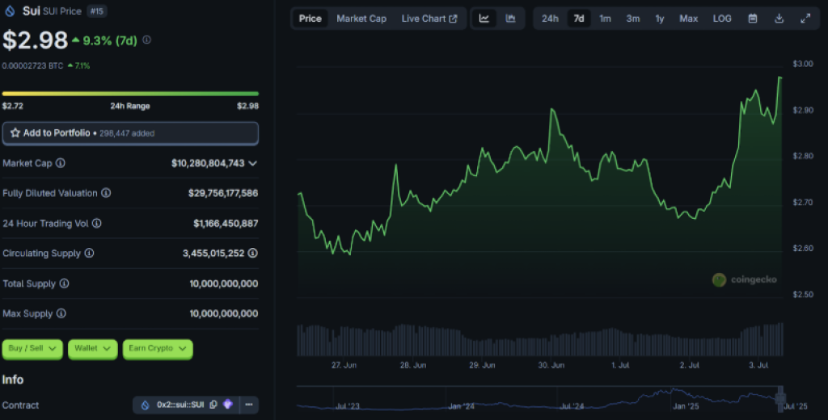Image resolution: width=828 pixels, height=420 pixels.
Task: Switch chart range to 1m
Action: coord(605,19)
